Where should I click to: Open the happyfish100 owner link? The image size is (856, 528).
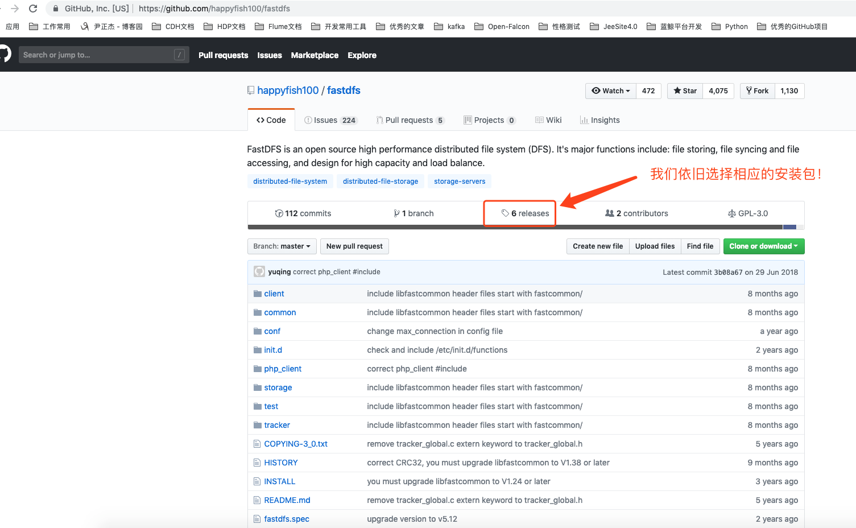(288, 90)
